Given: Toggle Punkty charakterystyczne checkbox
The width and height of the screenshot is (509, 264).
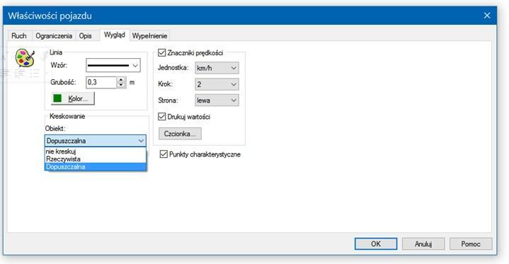Looking at the screenshot, I should pyautogui.click(x=164, y=154).
